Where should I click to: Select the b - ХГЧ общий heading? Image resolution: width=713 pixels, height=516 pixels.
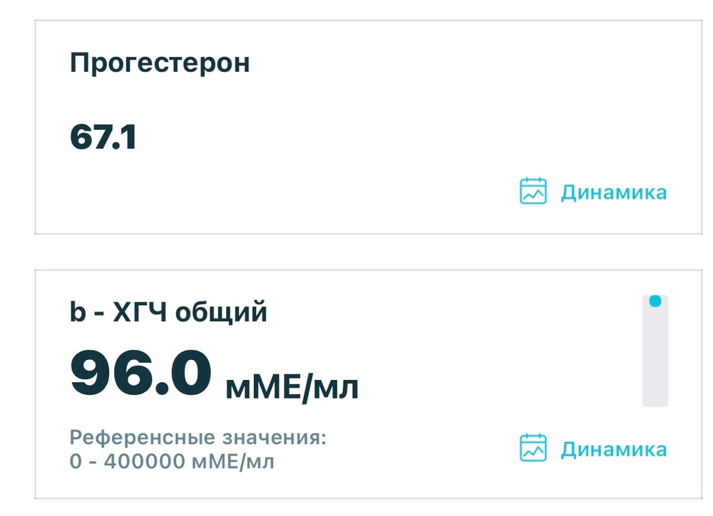[168, 312]
